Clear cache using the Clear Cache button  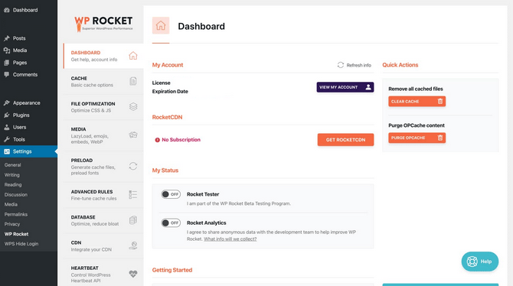pyautogui.click(x=417, y=102)
